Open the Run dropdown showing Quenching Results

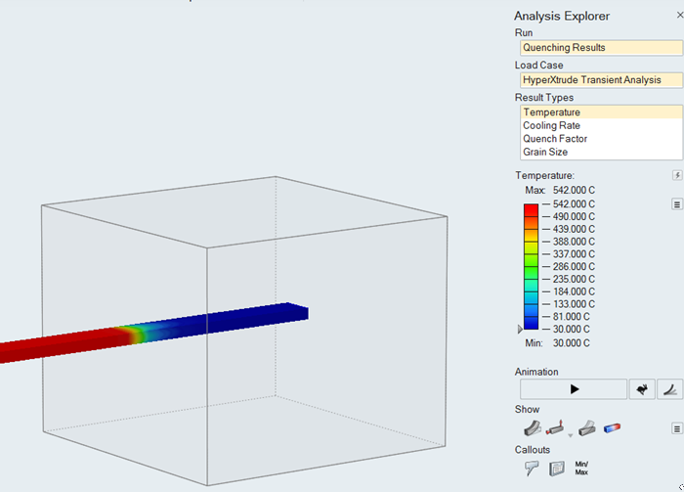(600, 47)
